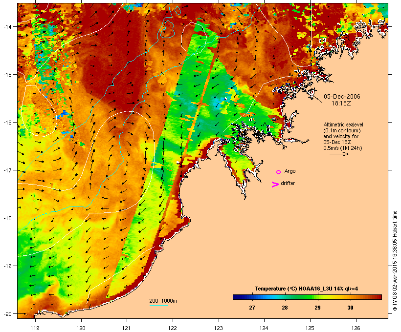Click the magenta Argo circle legend symbol
This screenshot has height=332, width=401.
tap(279, 172)
